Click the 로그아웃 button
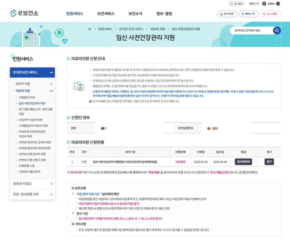 click(236, 4)
